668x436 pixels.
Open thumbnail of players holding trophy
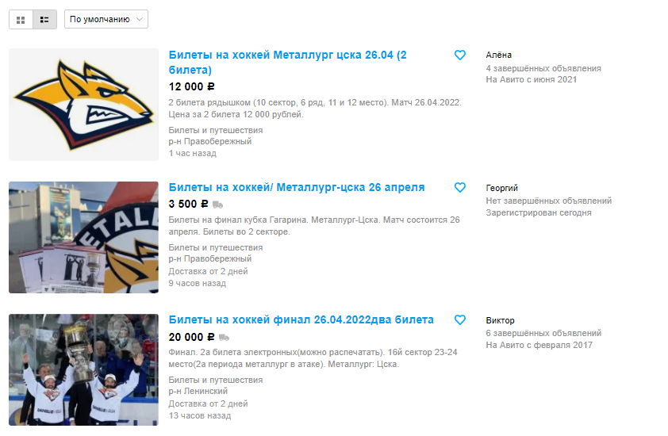point(83,369)
